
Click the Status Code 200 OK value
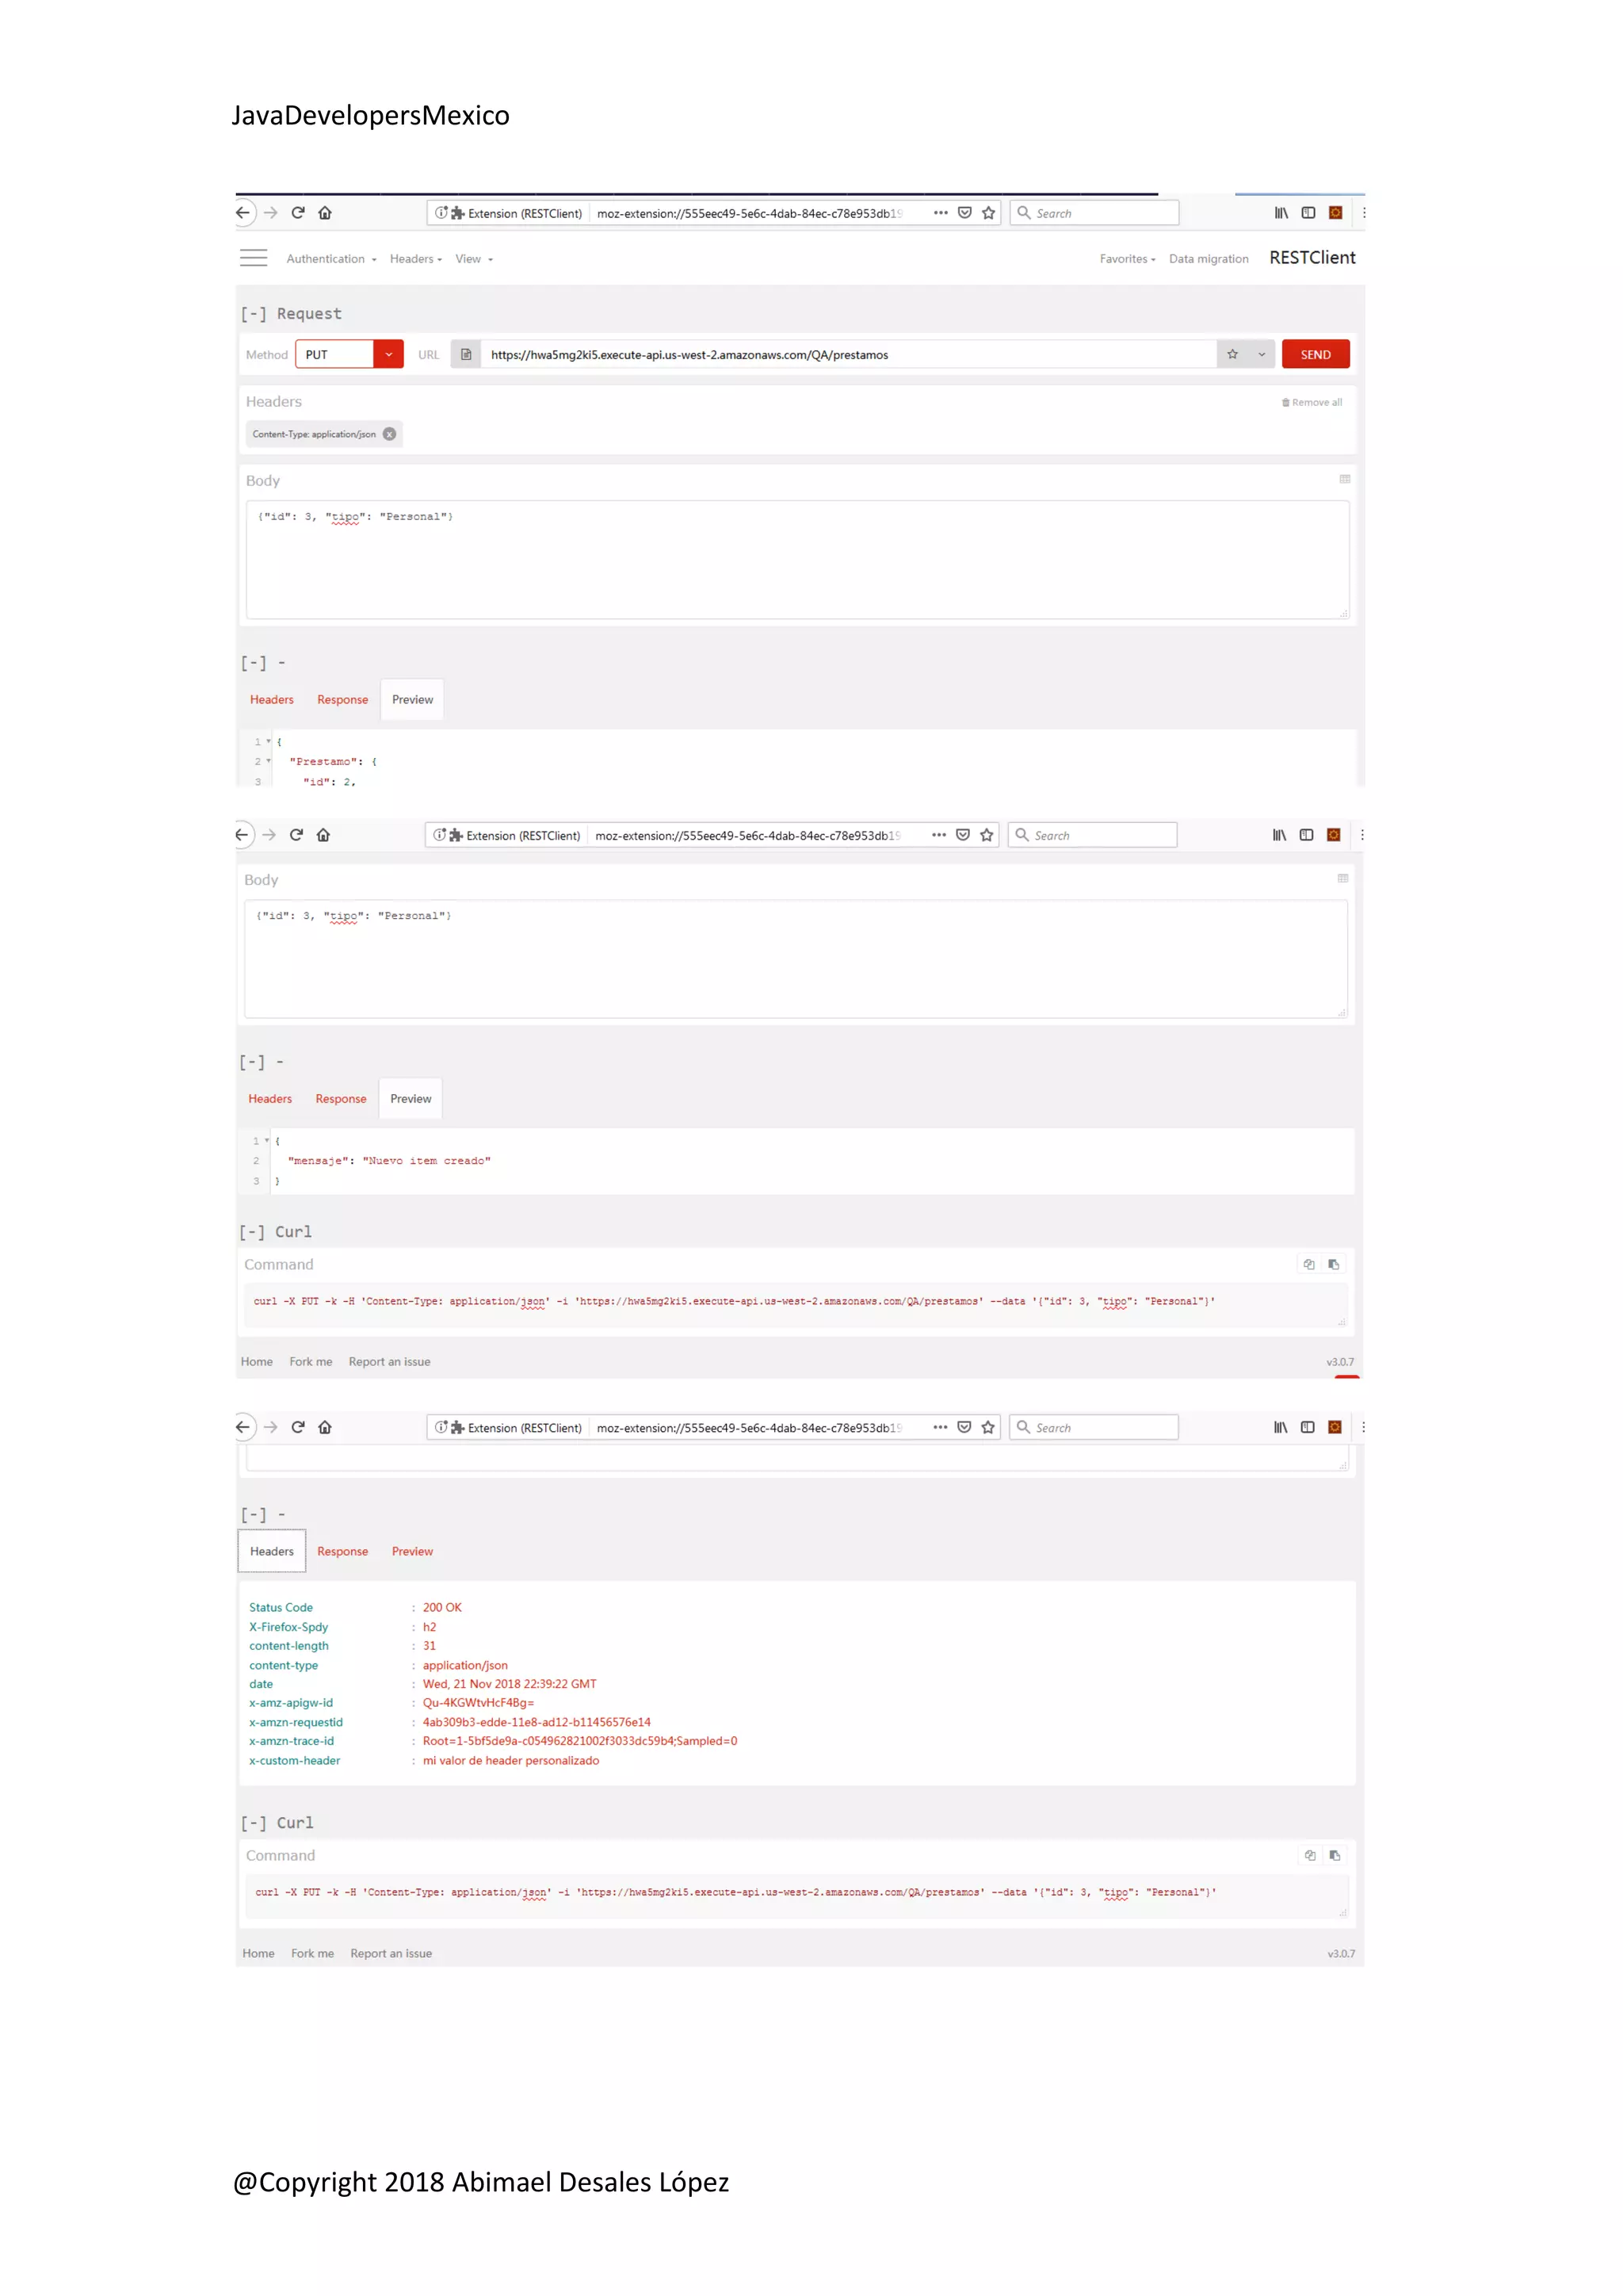(x=441, y=1607)
